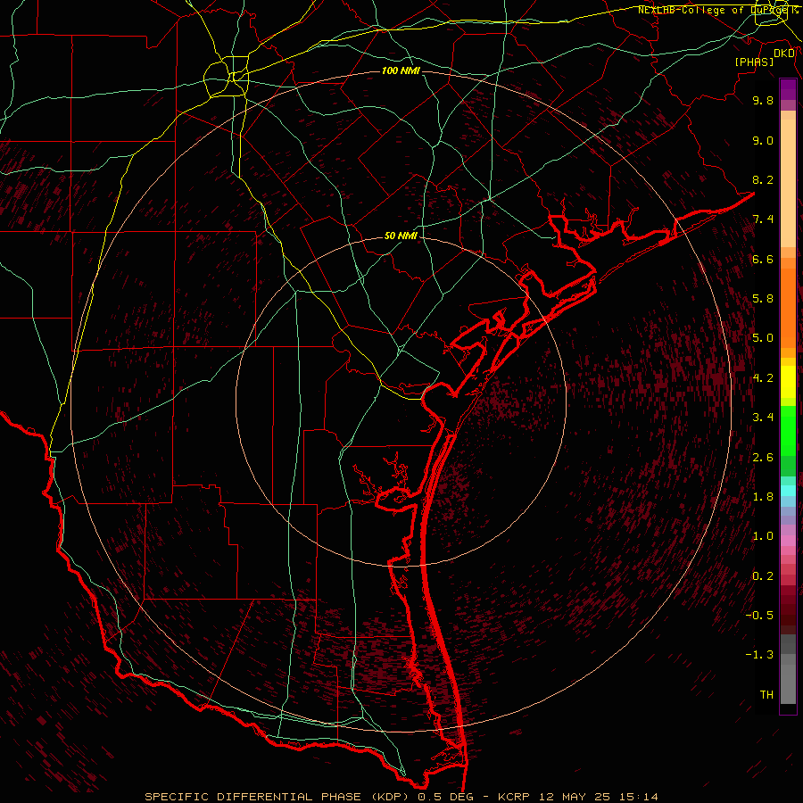803x803 pixels.
Task: Click the 9.8 scale value
Action: pos(763,100)
